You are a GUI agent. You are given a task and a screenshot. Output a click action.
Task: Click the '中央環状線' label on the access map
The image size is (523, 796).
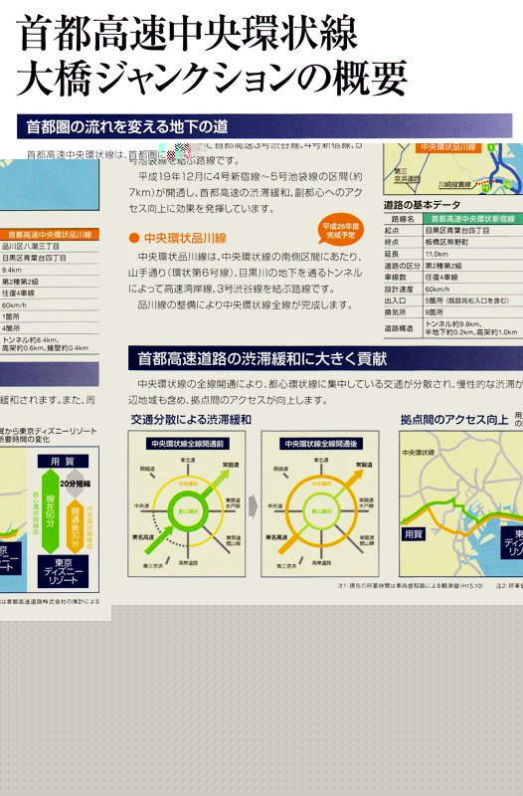pos(419,453)
